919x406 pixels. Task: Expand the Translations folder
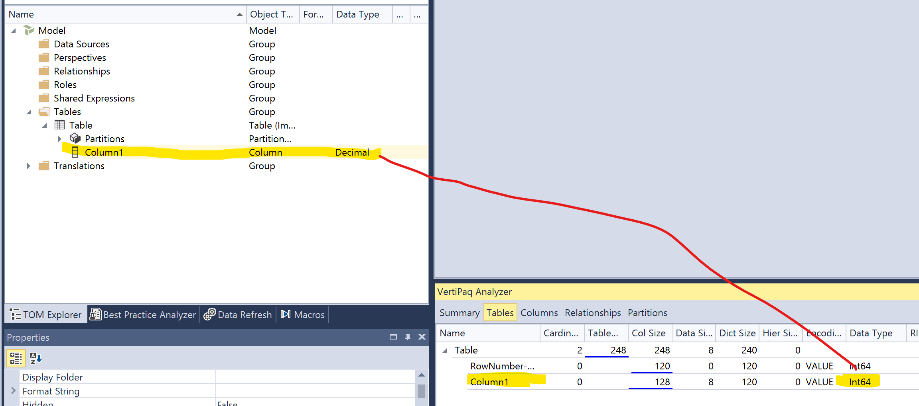point(28,166)
